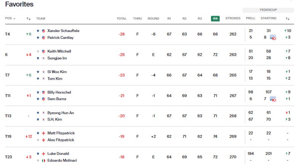Sort by POS dropdown chevron

(14, 18)
